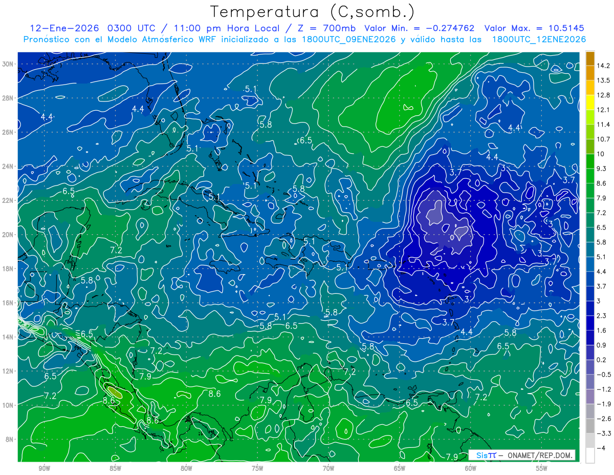
Task: Select the initialization stamp "1800UTC_09ENE2026"
Action: point(348,39)
